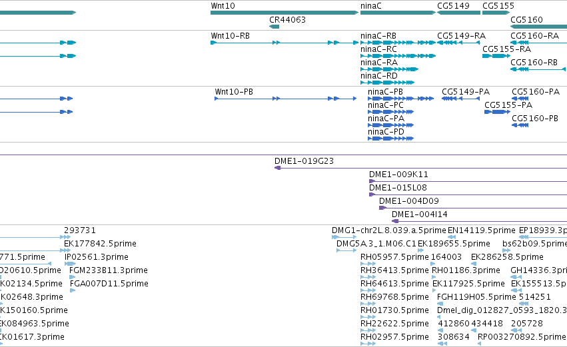
Task: Select the RH01730.5prime EST
Action: 368,317
